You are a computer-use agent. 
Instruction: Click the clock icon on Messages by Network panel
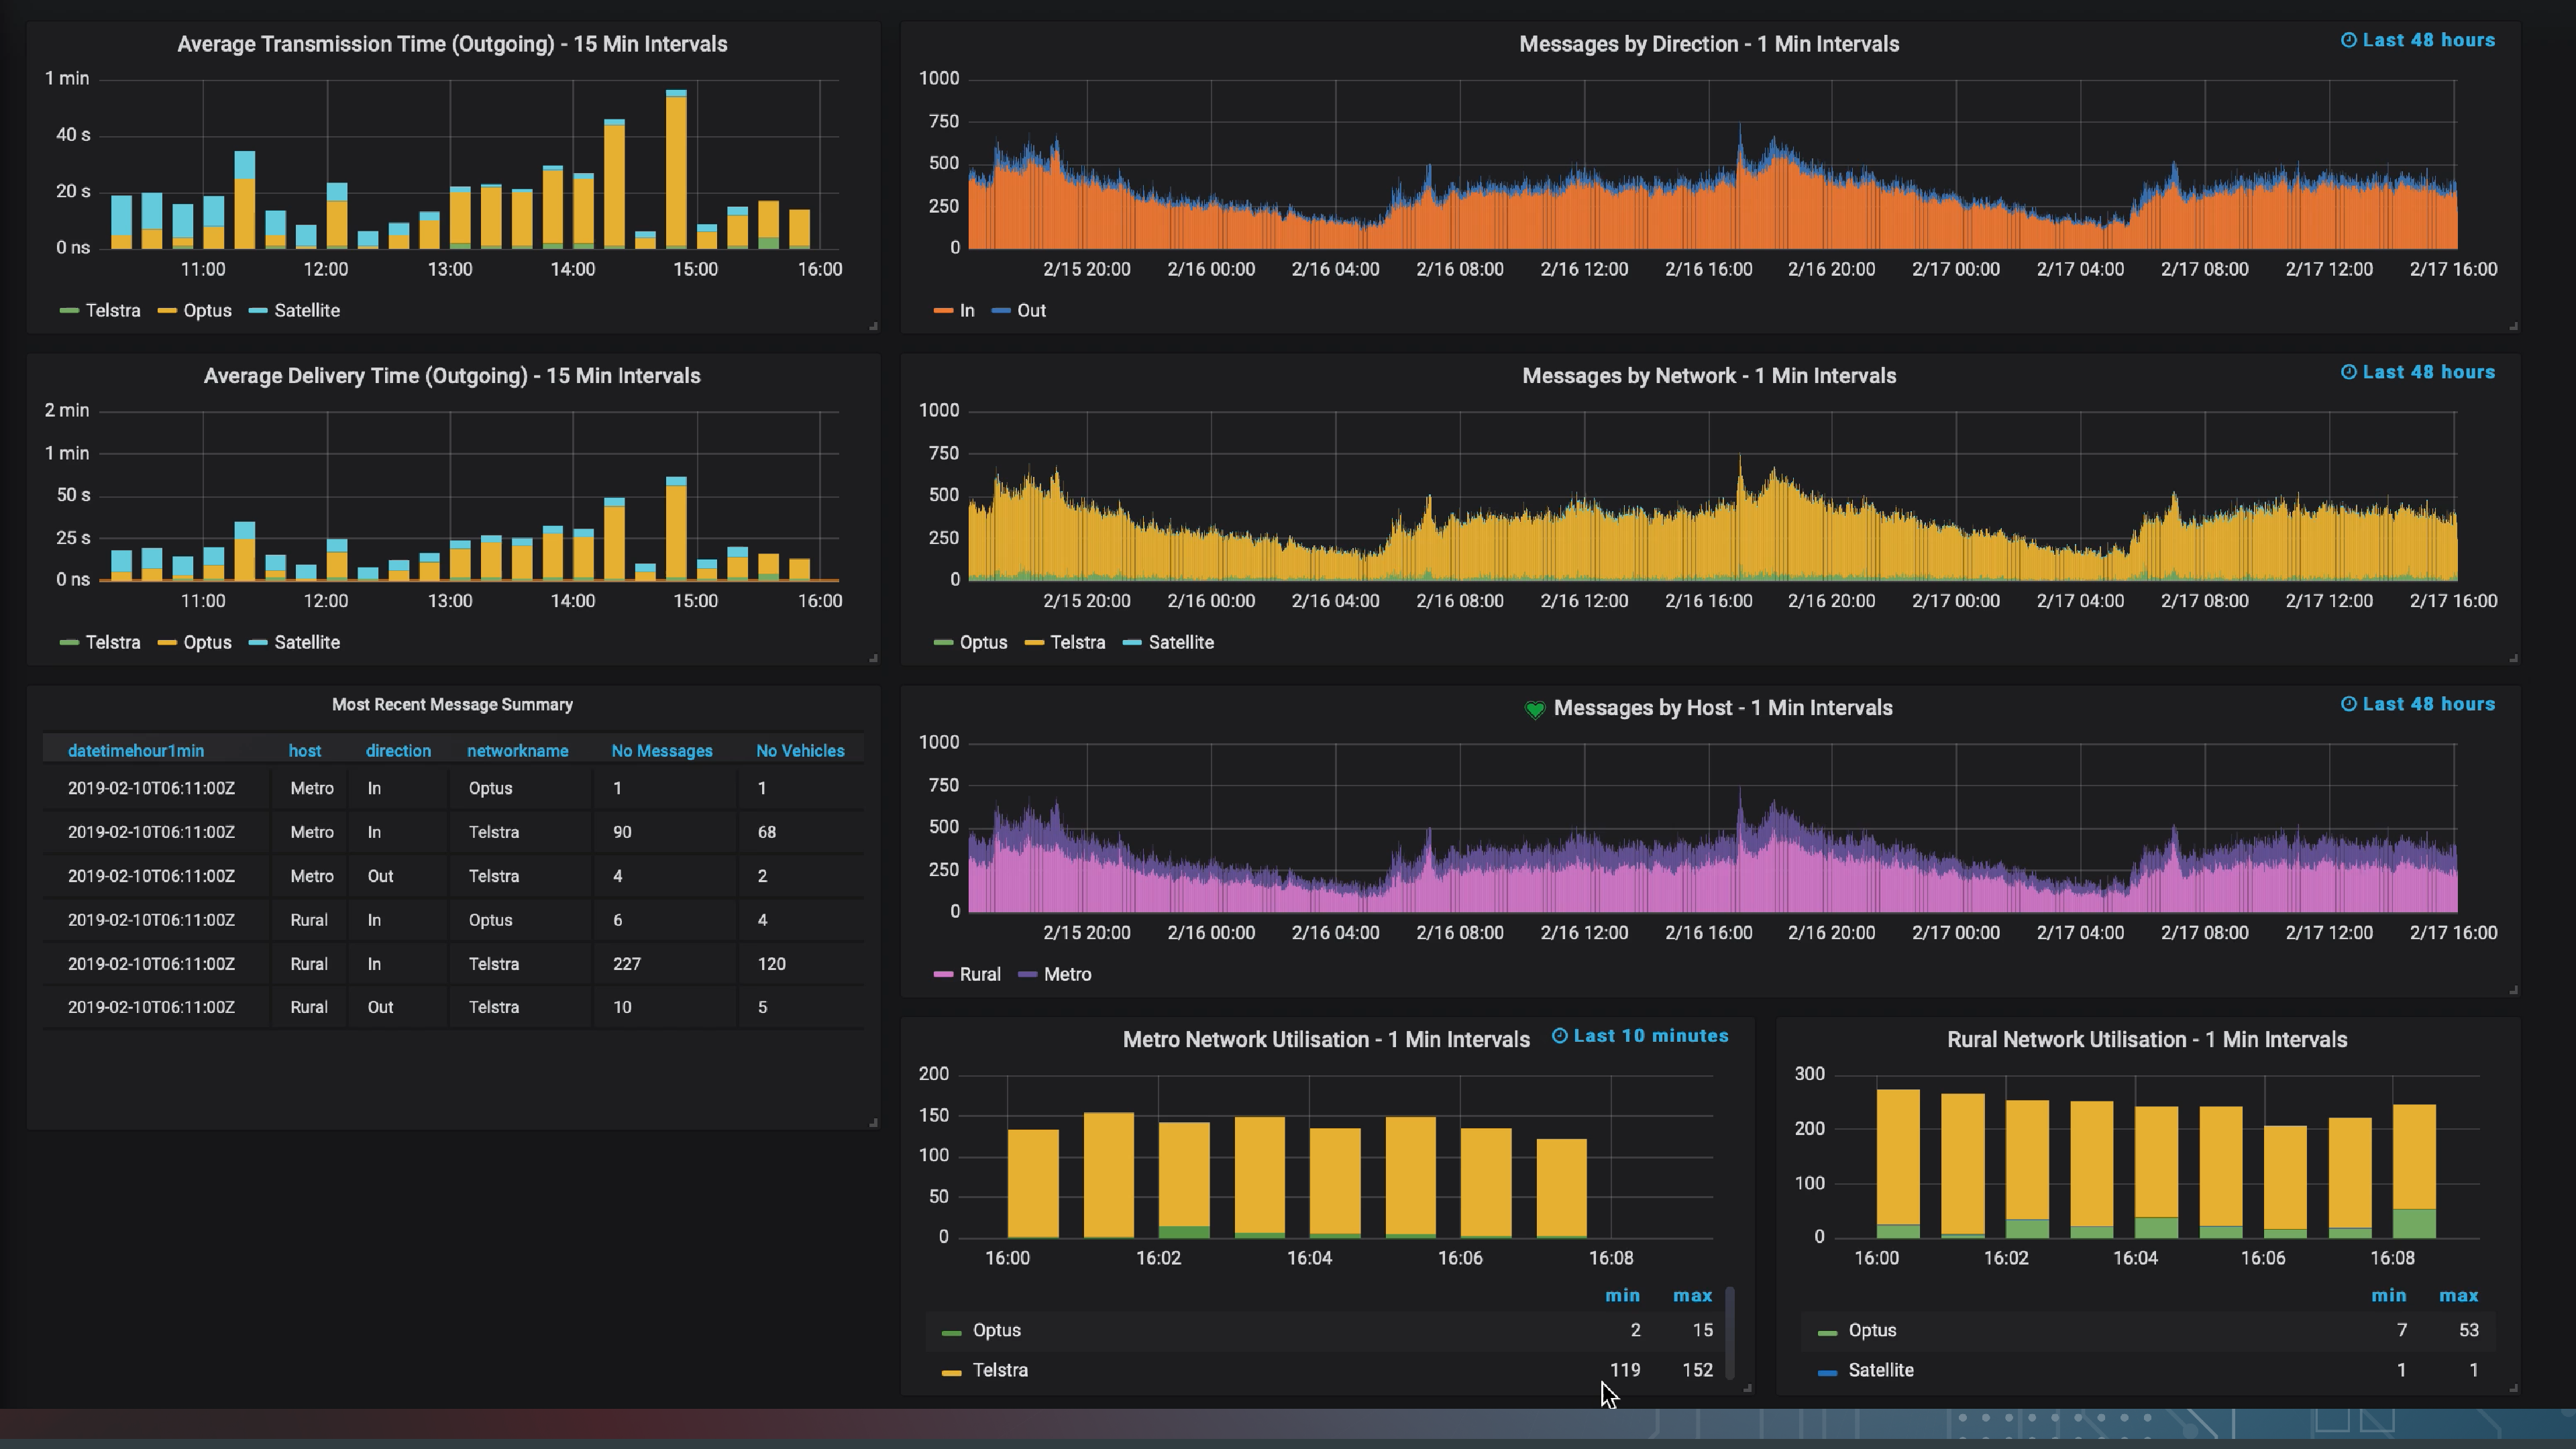[x=2348, y=372]
